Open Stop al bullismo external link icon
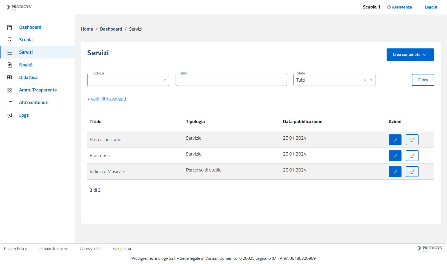The height and width of the screenshot is (264, 447). [412, 140]
